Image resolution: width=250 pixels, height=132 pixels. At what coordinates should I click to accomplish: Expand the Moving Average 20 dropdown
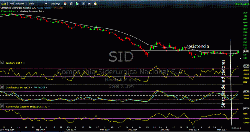click(44, 11)
